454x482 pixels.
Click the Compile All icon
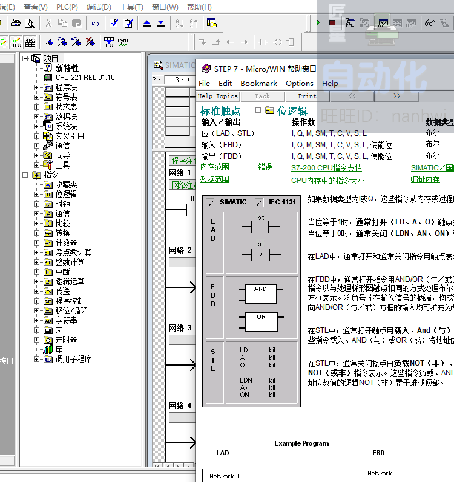(x=127, y=24)
